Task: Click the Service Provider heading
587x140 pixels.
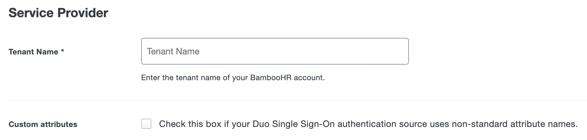Action: [58, 13]
